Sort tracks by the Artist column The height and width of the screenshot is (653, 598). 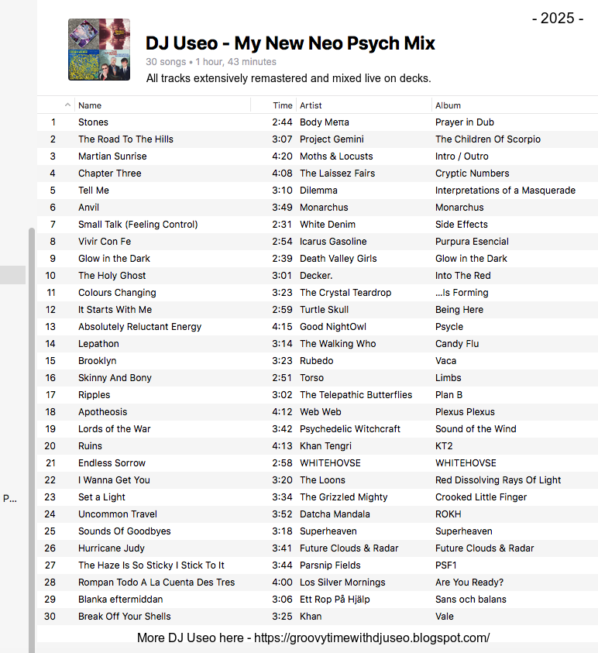coord(311,105)
